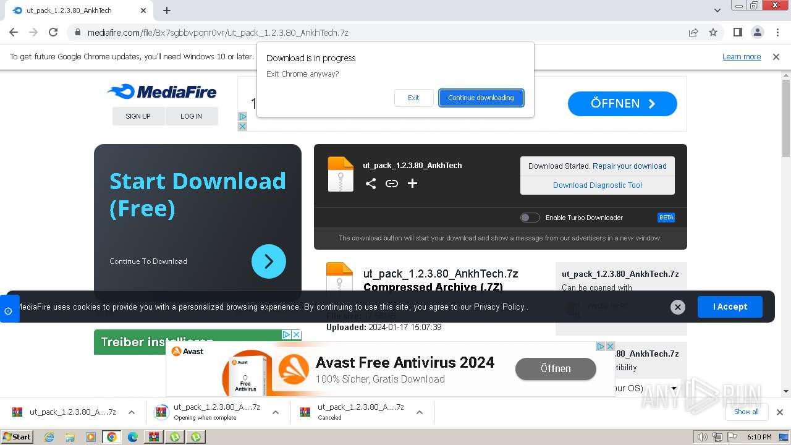This screenshot has width=791, height=445.
Task: Open the privacy settings gear tab on left
Action: [9, 310]
